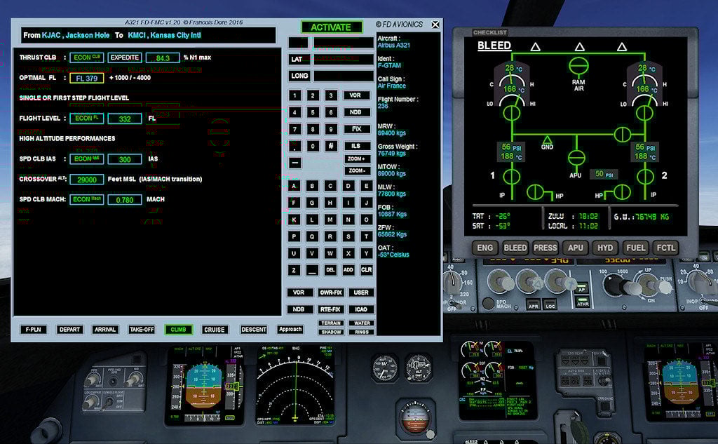Toggle ECON CLB thrust mode

(x=86, y=58)
